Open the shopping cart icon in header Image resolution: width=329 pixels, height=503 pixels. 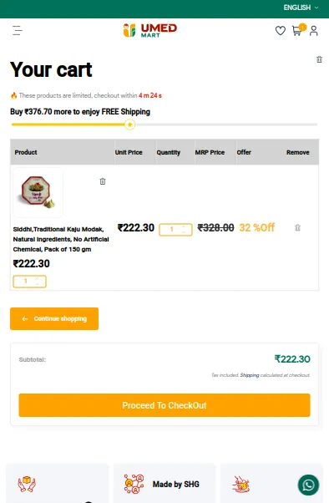coord(297,31)
